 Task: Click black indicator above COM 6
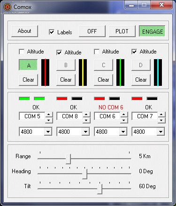point(115,99)
